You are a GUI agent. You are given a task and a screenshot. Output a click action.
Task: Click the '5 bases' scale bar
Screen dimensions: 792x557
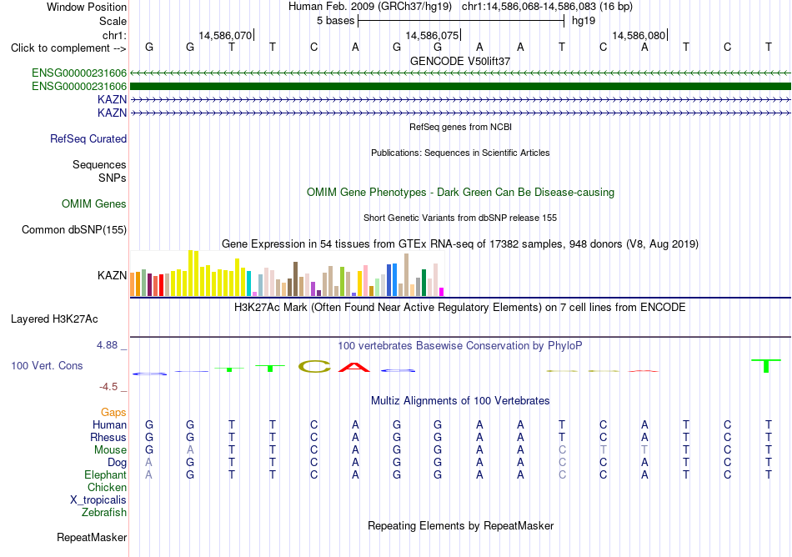point(461,21)
